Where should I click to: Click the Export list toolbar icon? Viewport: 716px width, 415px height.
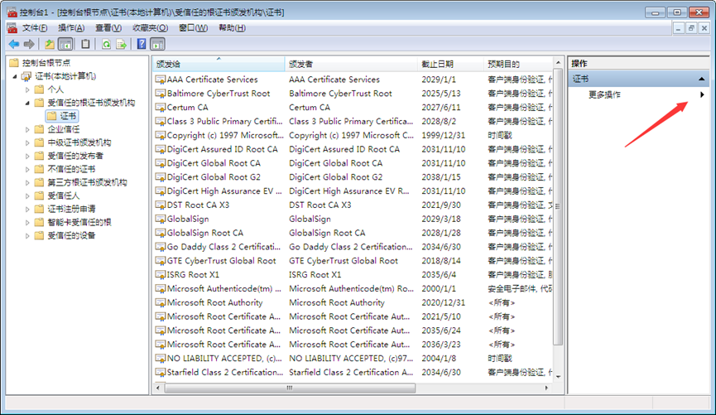coord(122,44)
